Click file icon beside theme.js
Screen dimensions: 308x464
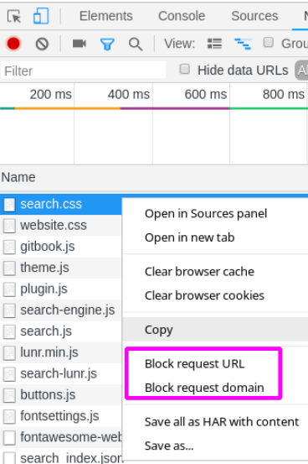tap(9, 268)
